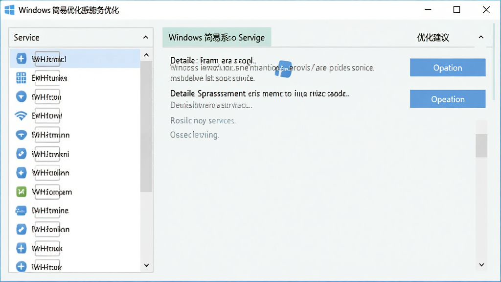Click the 'Detaile Sprasssement' heading line
The image size is (501, 282).
(260, 94)
